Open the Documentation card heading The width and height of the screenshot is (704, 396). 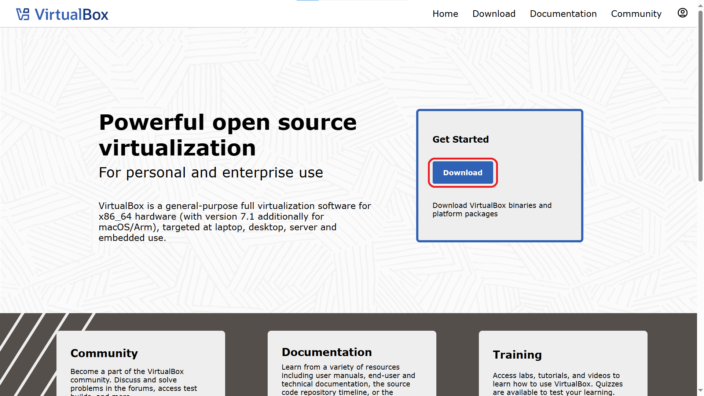(327, 352)
